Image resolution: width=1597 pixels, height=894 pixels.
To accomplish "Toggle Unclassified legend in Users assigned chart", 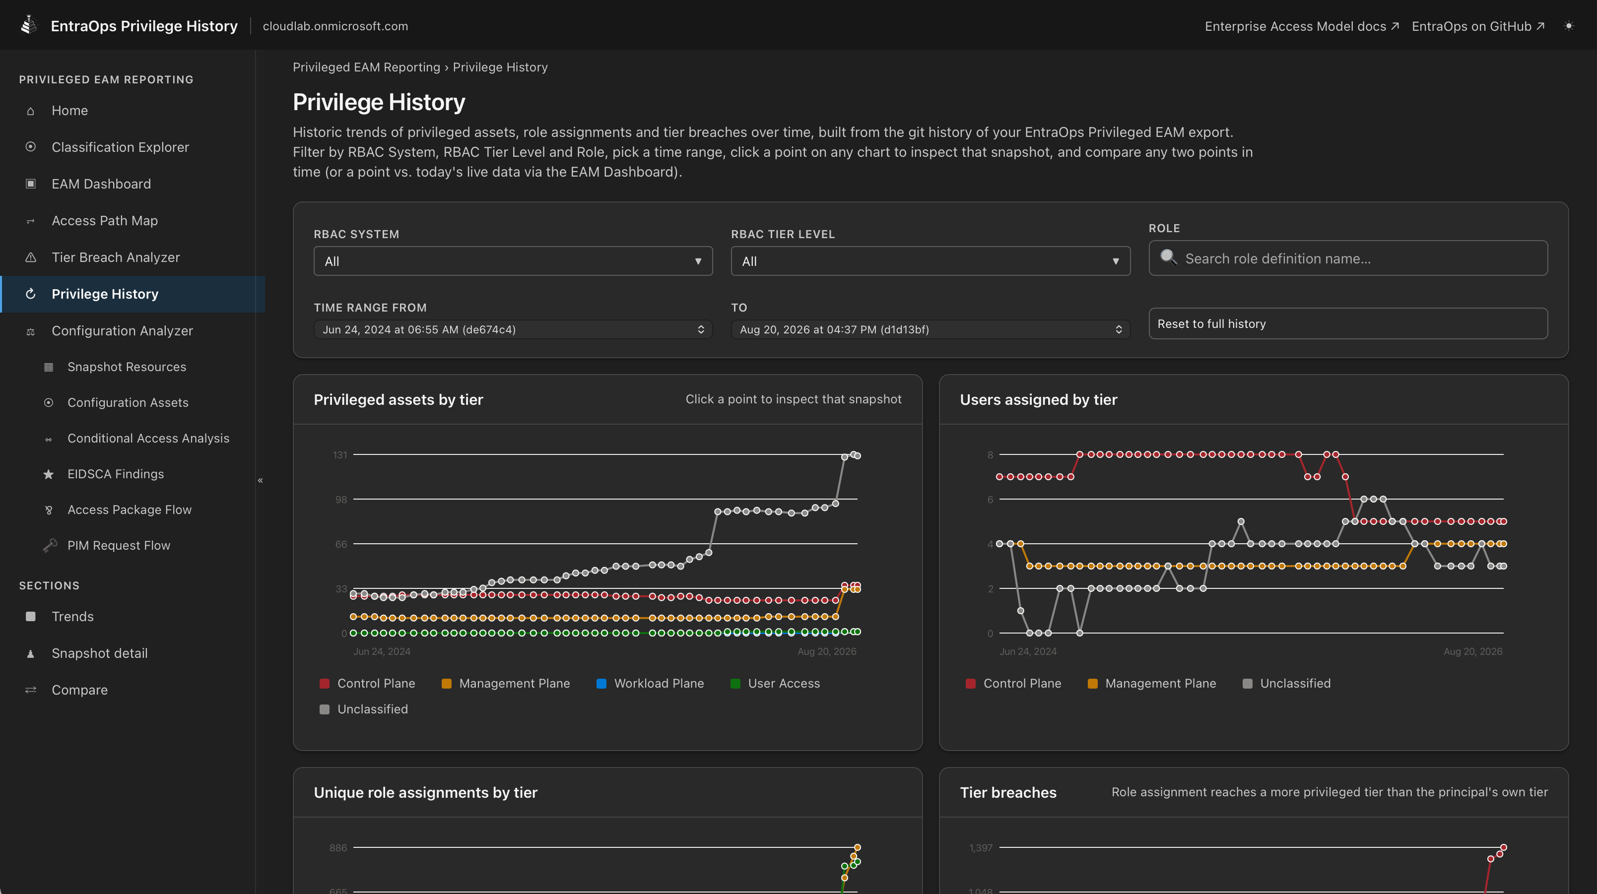I will [x=1286, y=683].
